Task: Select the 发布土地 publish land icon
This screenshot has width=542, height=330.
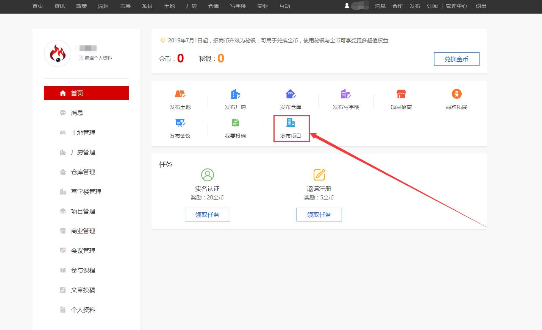Action: pyautogui.click(x=180, y=99)
